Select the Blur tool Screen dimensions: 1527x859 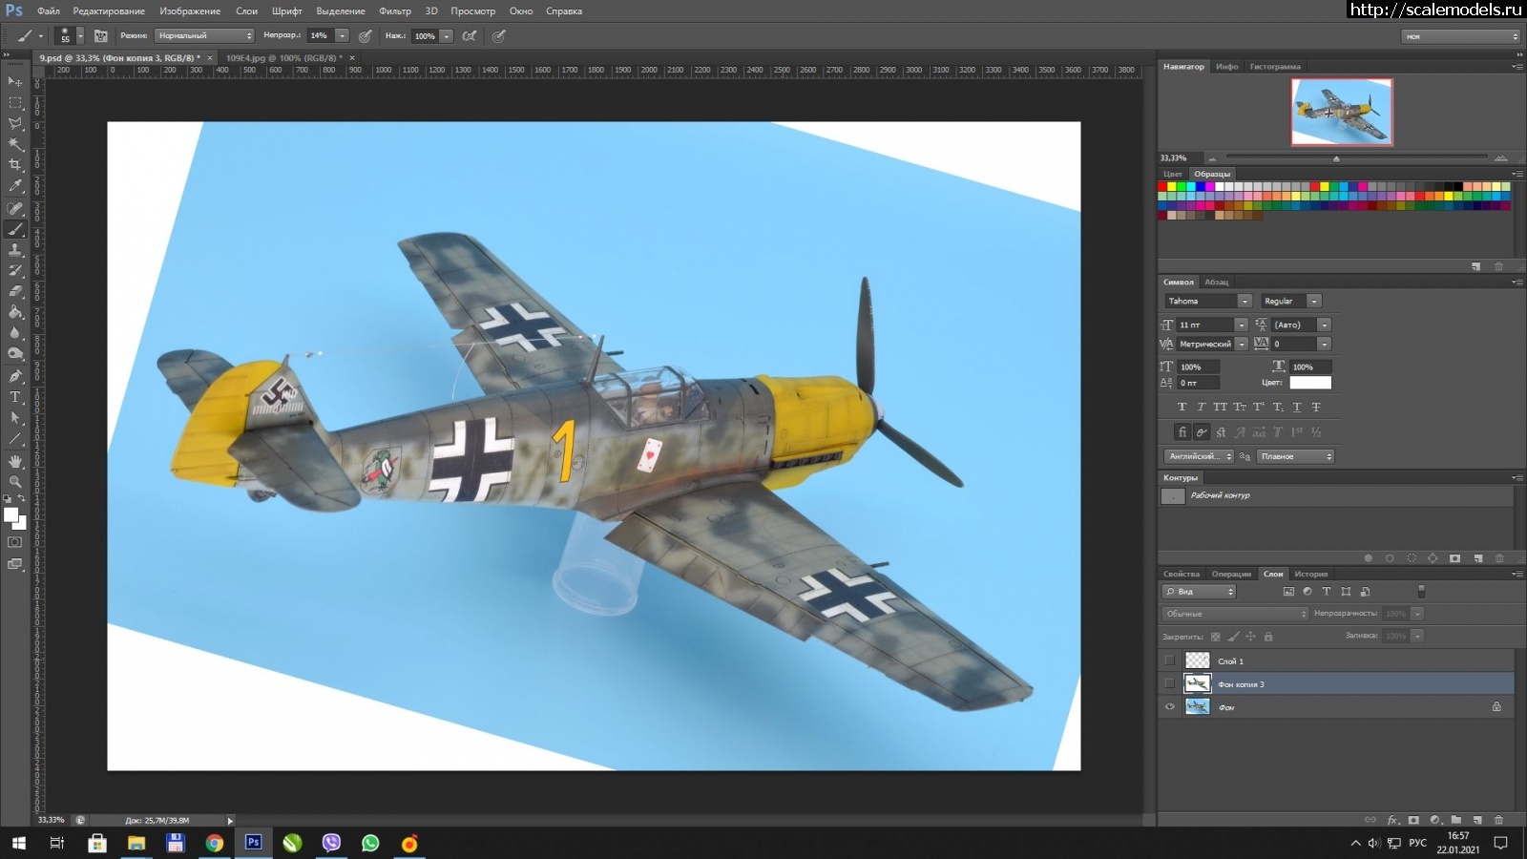15,333
